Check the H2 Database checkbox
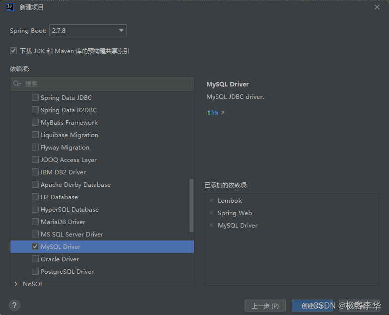Screen dimensions: 389x315 pyautogui.click(x=35, y=197)
